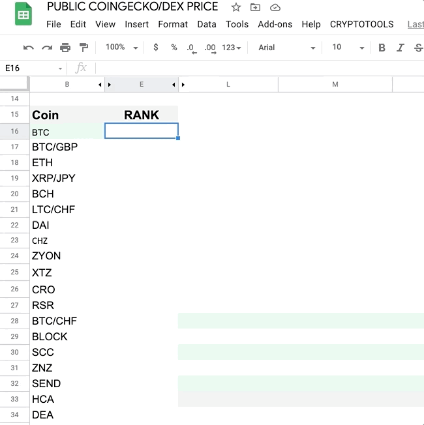Format as currency with dollar icon

(x=156, y=48)
